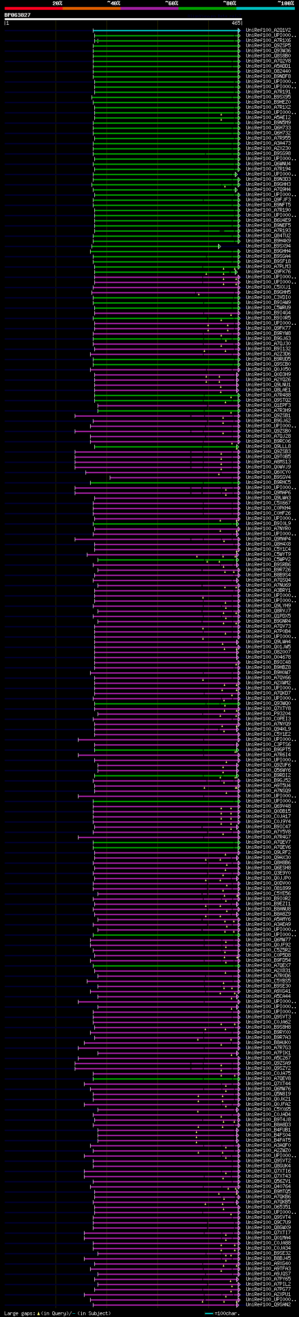Screen dimensions: 299x1317
Task: Click hit label UniRef100_Q9LYH9
Action: click(x=268, y=606)
